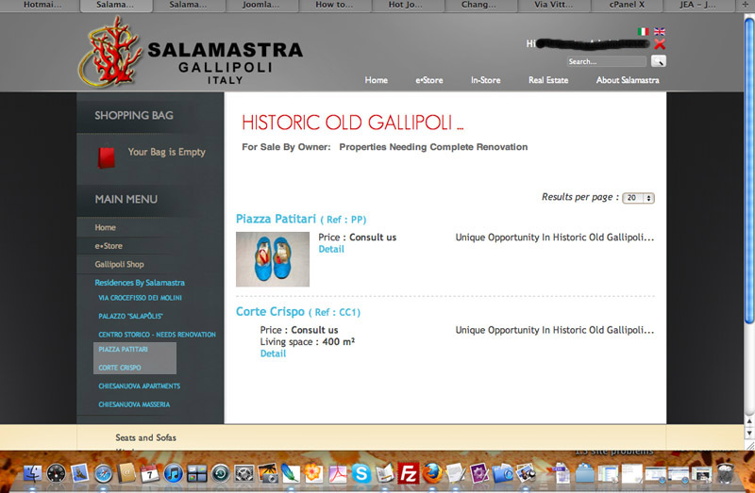Open Chiesanuova Masseria sidebar link

134,404
